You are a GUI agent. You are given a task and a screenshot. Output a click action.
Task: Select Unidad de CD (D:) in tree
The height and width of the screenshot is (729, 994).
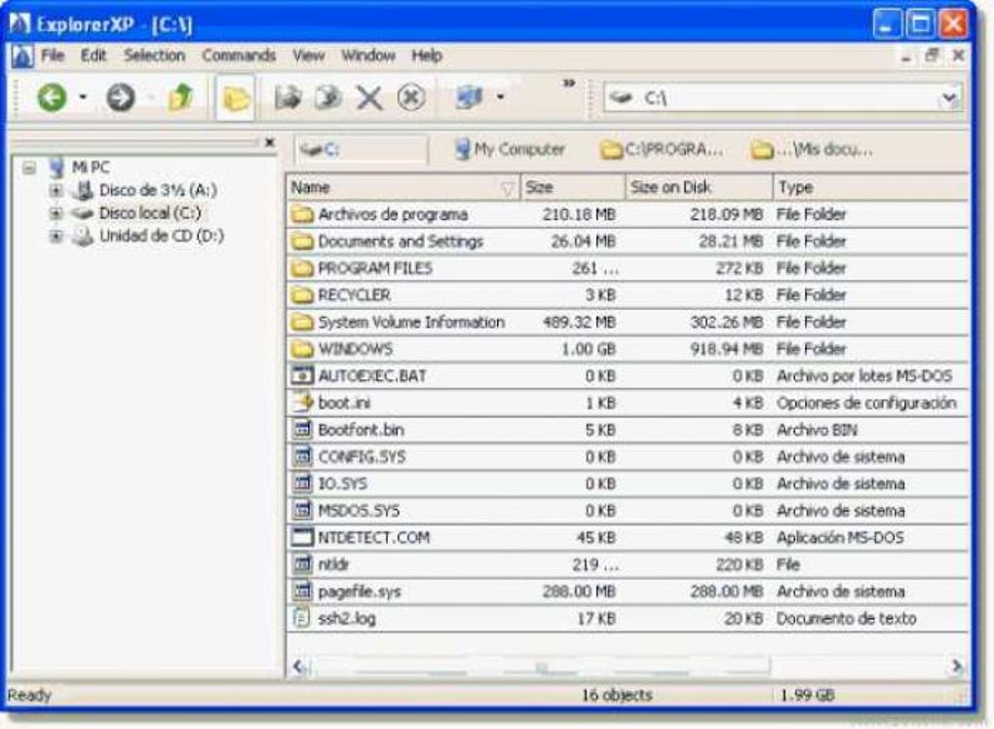(x=162, y=236)
